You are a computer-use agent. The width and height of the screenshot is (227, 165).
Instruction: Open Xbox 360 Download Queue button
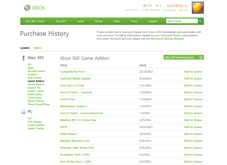click(184, 57)
